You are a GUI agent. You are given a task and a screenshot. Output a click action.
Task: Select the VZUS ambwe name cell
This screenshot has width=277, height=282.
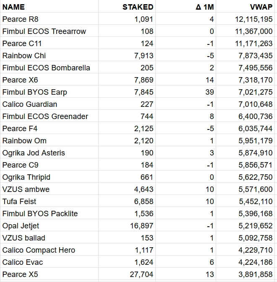tap(26, 189)
